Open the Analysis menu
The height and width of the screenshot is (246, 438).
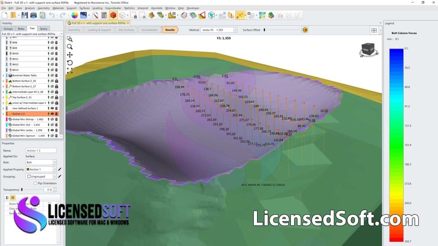pos(30,8)
